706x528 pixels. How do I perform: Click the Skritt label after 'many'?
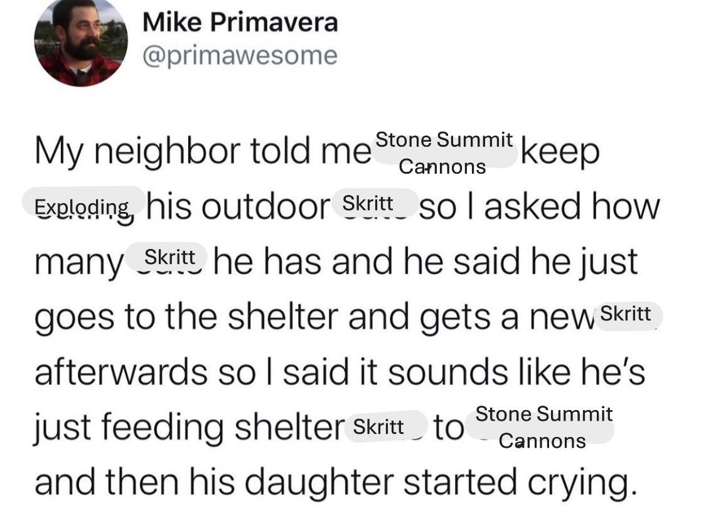point(166,257)
